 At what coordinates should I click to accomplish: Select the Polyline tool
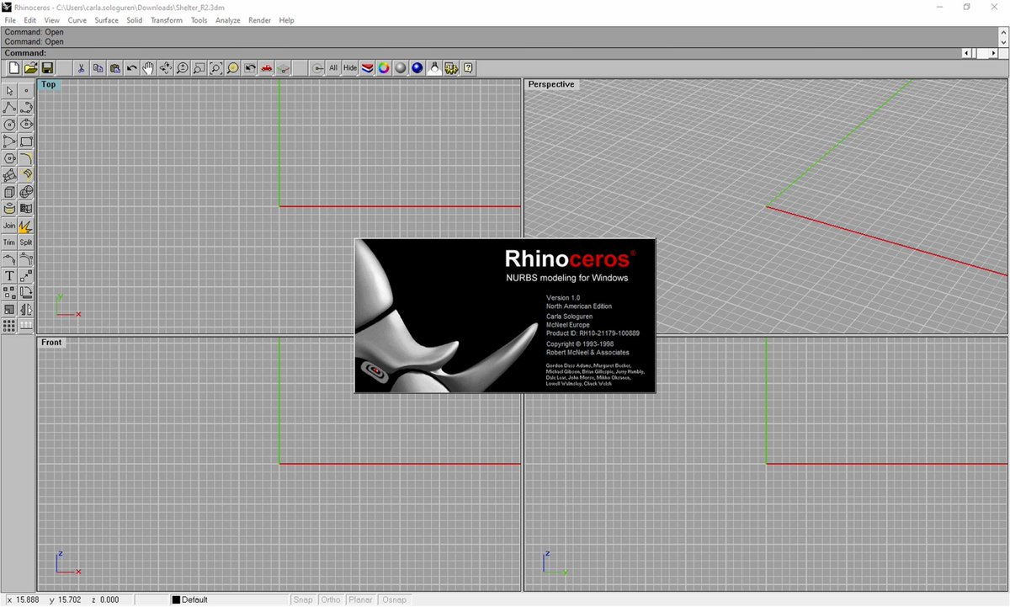(x=9, y=107)
